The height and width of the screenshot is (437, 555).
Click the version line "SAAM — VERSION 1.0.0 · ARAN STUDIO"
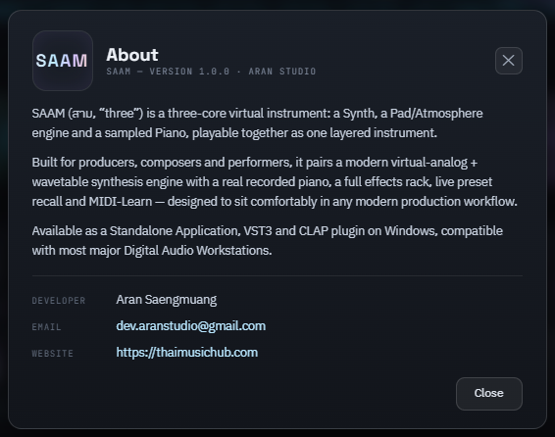(211, 72)
